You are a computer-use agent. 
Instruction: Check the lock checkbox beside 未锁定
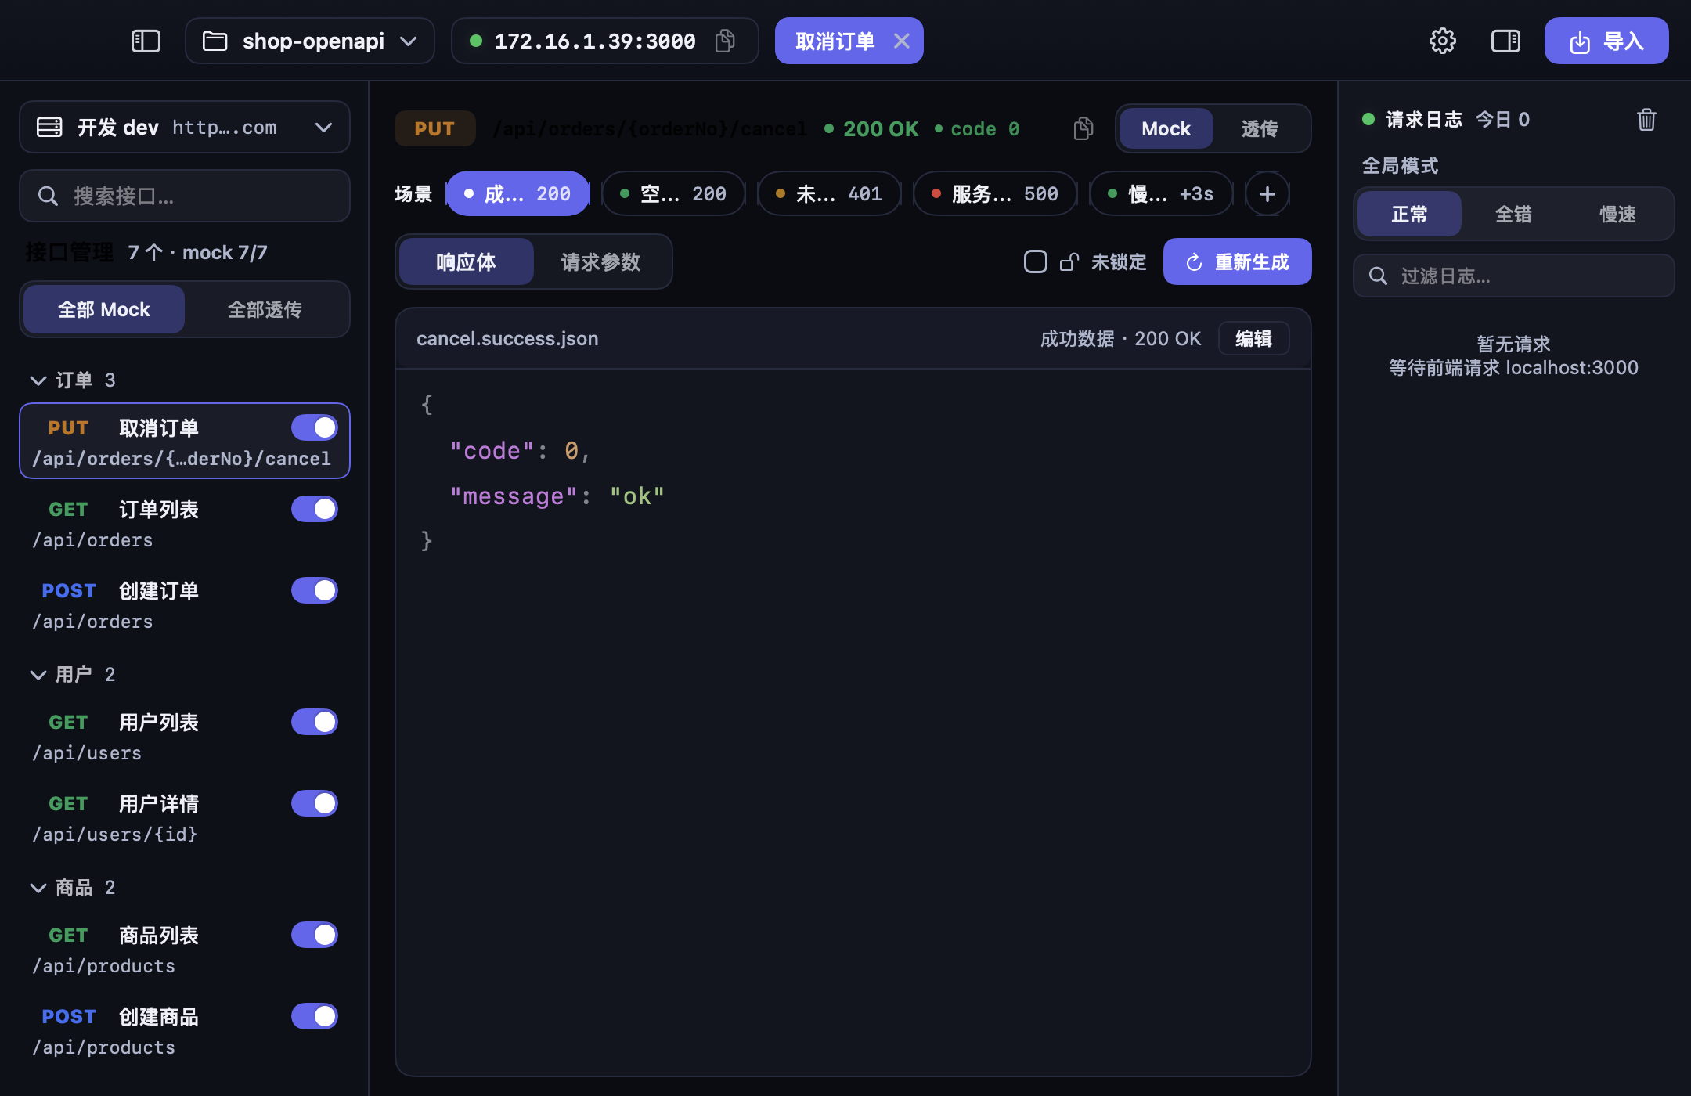1035,261
